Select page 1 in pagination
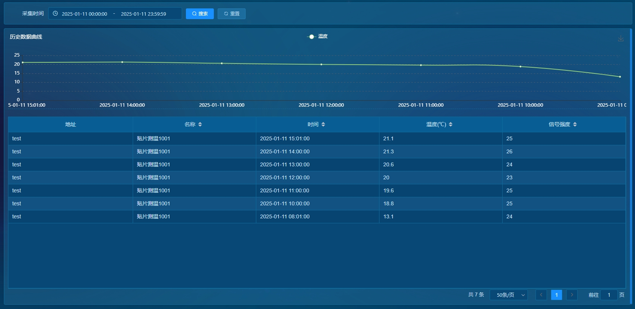The image size is (635, 309). [x=557, y=295]
